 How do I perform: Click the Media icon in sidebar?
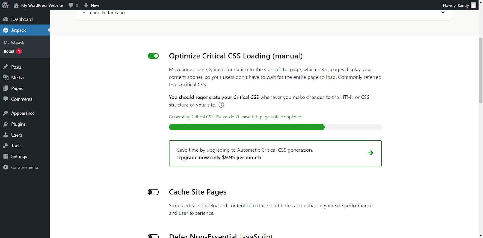6,78
